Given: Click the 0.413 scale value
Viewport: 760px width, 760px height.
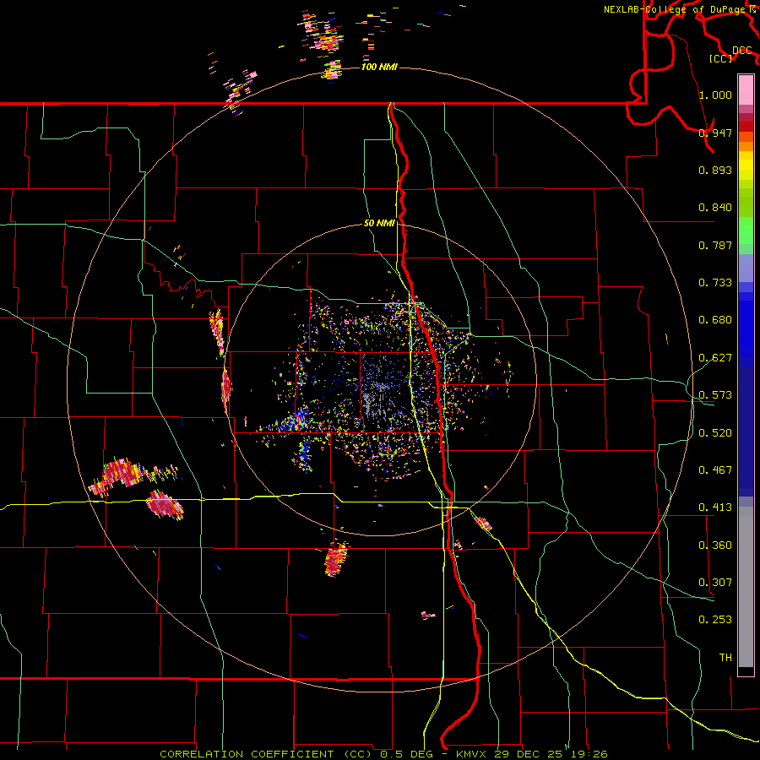Looking at the screenshot, I should point(715,508).
